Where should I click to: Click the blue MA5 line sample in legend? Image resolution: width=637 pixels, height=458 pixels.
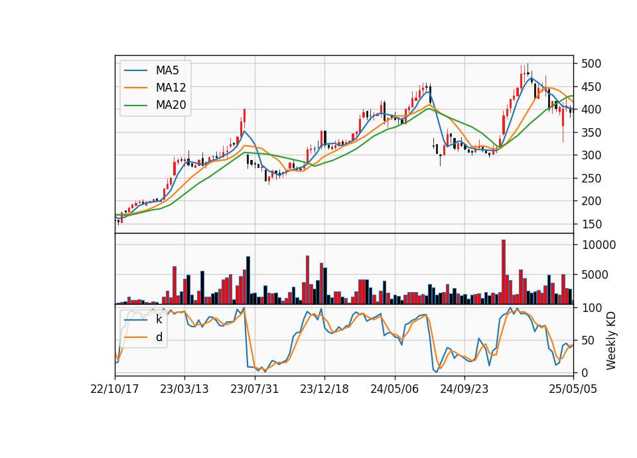pos(135,70)
